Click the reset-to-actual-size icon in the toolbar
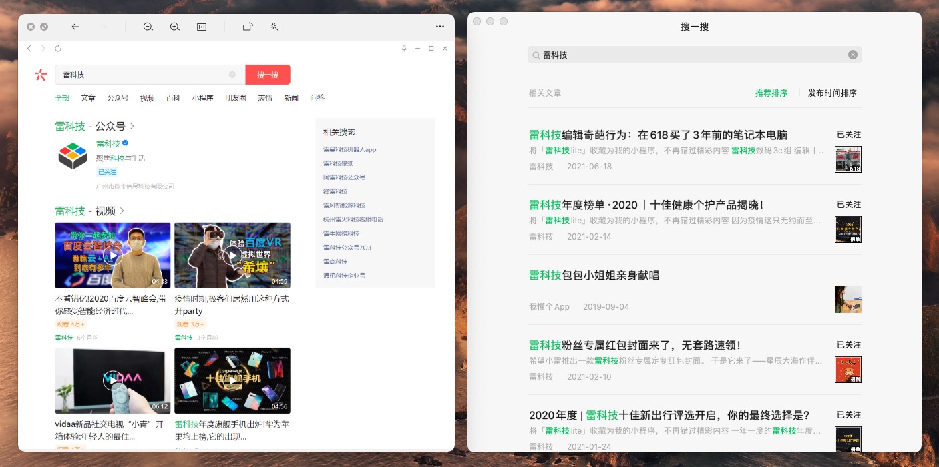The image size is (939, 467). (201, 27)
